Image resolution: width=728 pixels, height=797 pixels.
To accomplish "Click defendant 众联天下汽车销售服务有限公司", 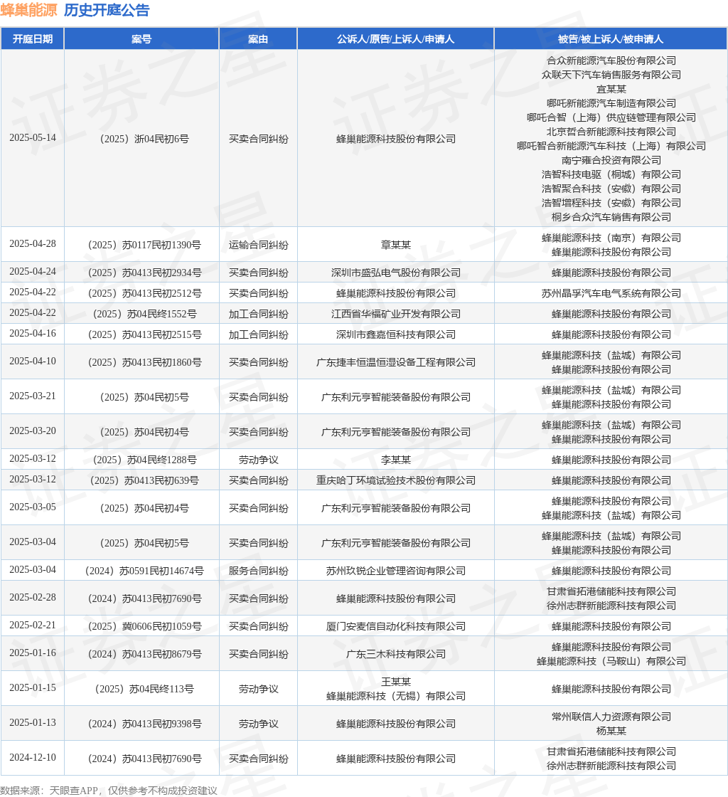I will click(x=611, y=75).
